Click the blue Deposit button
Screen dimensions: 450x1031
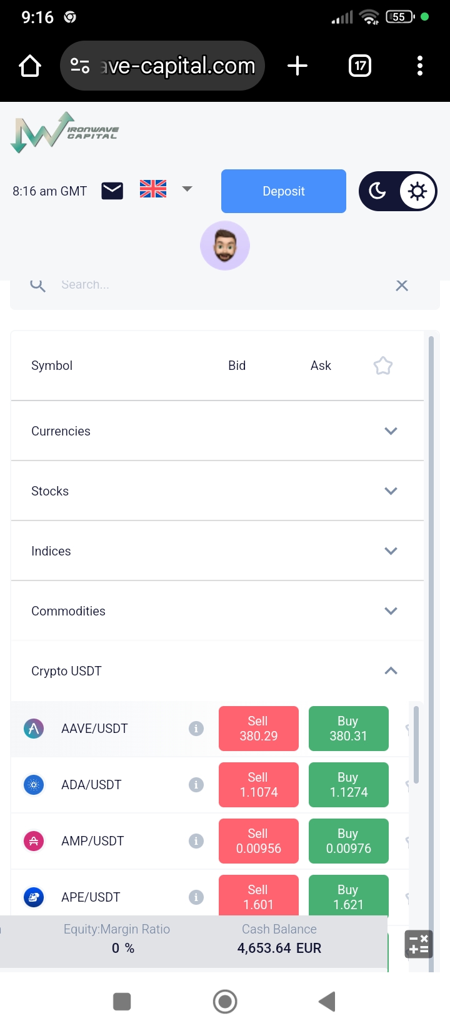(284, 191)
